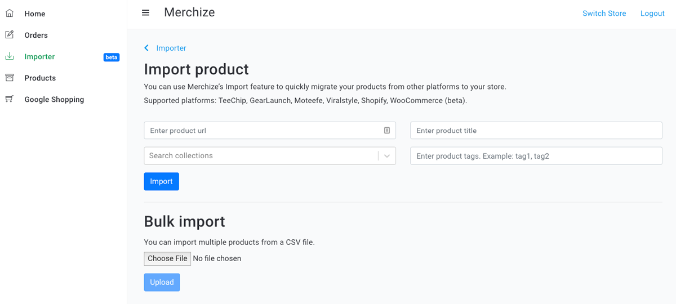676x304 pixels.
Task: Click the icon inside product url field
Action: pyautogui.click(x=387, y=130)
